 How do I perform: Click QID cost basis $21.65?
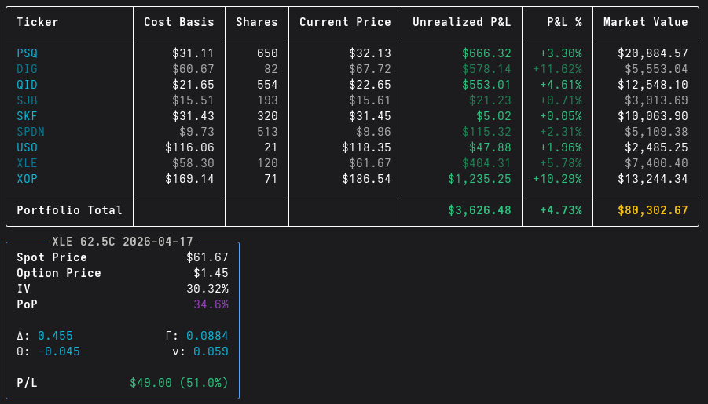[193, 85]
